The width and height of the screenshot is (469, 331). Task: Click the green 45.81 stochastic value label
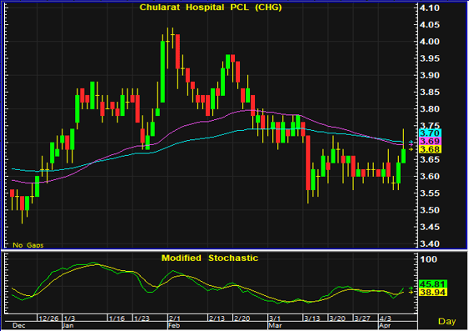coord(433,283)
